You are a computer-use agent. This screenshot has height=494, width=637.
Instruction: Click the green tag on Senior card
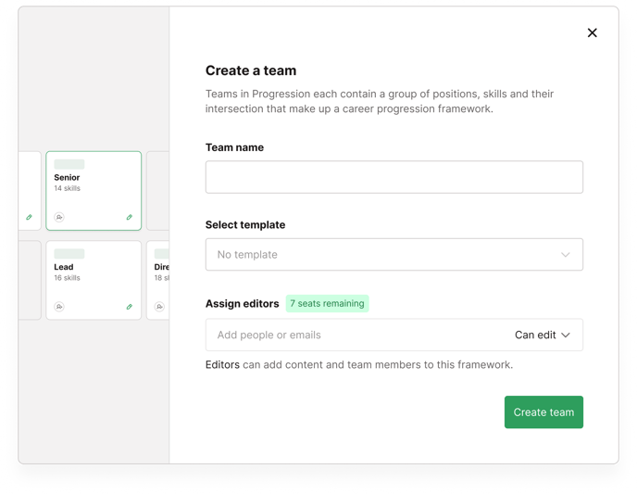pyautogui.click(x=69, y=165)
